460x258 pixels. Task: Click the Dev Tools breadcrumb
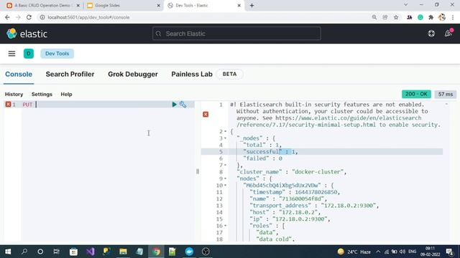point(57,54)
